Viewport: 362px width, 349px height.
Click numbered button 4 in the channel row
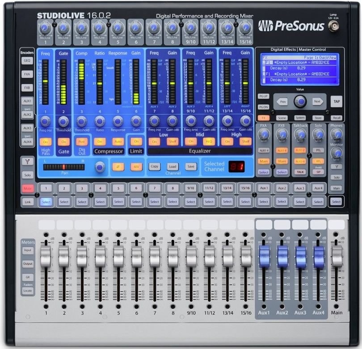pyautogui.click(x=100, y=188)
